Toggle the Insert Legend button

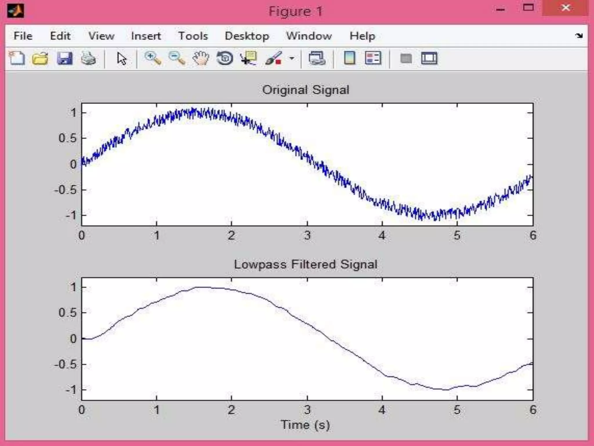click(373, 58)
